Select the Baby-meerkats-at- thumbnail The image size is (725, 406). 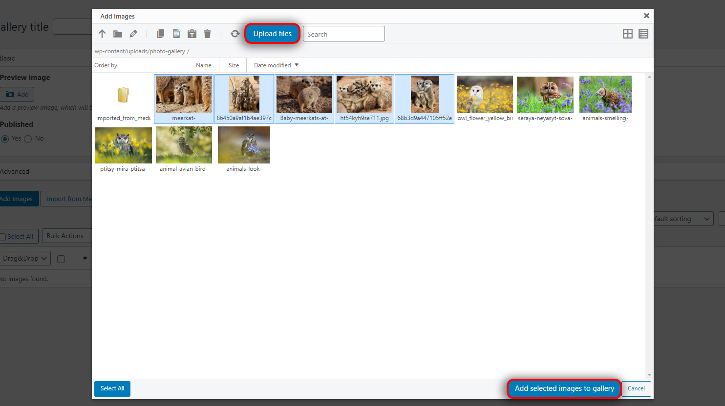click(x=304, y=99)
